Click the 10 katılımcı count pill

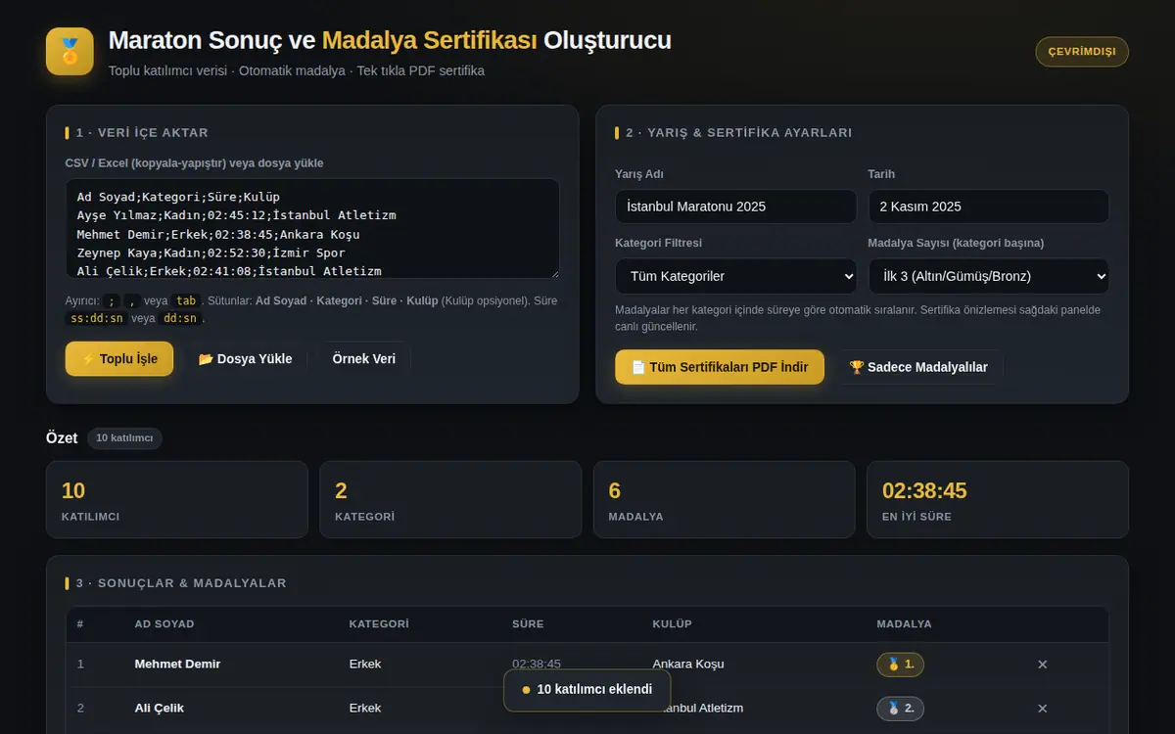tap(124, 438)
